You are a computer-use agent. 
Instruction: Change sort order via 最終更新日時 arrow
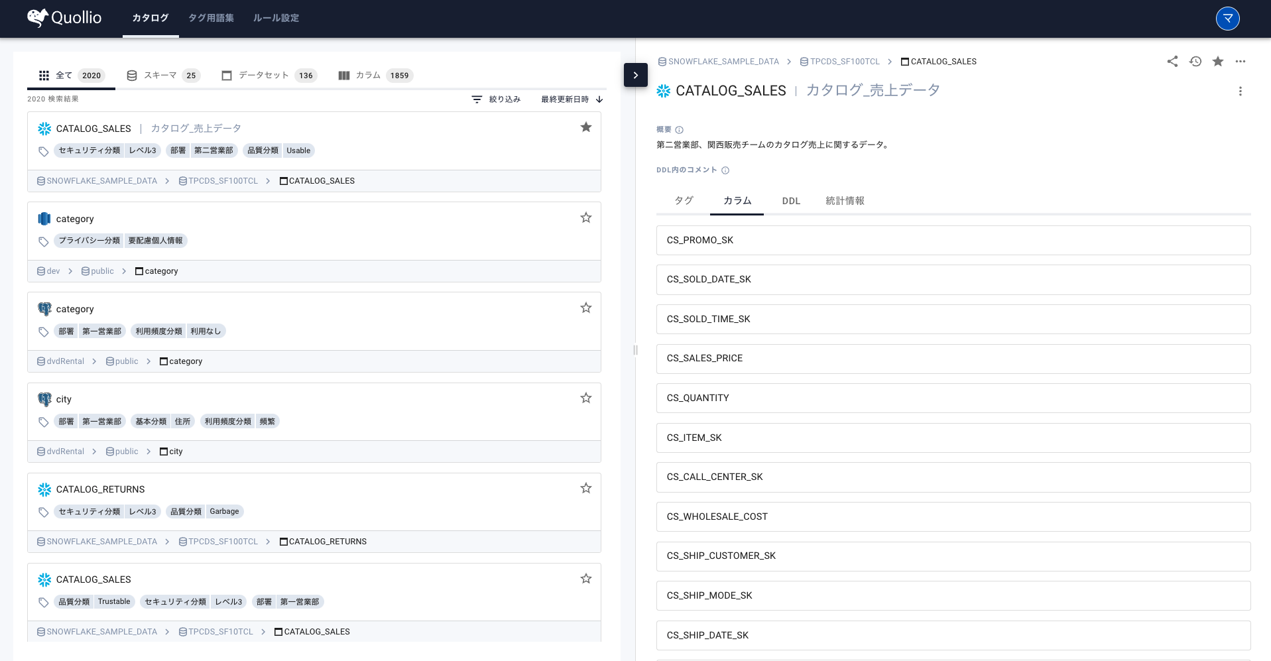pos(599,99)
